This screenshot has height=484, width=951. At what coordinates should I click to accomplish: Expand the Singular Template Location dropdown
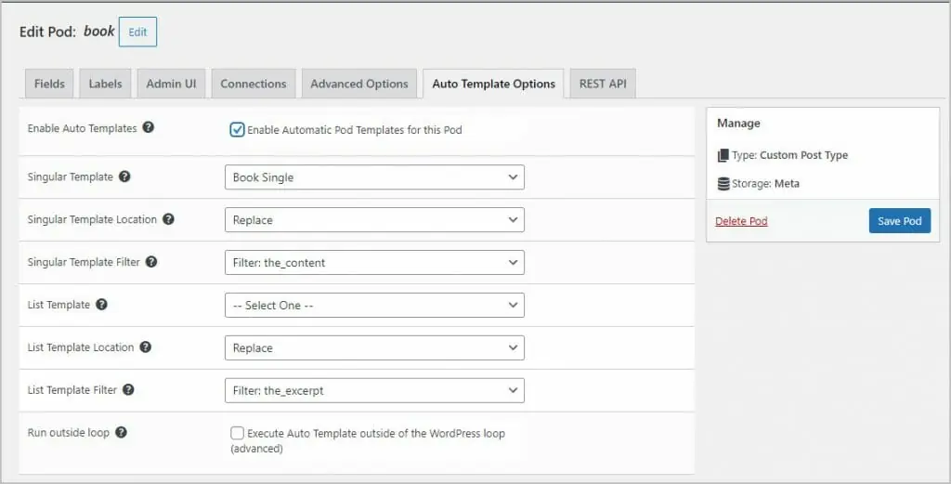(374, 219)
